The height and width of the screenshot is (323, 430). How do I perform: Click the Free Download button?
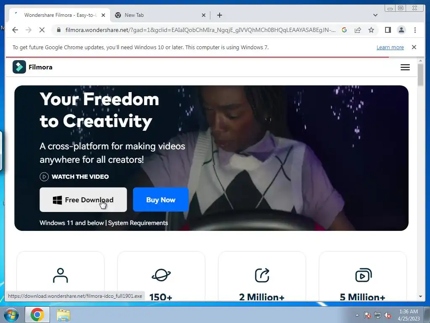(83, 200)
